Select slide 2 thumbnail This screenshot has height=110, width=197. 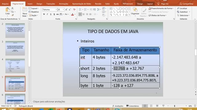click(15, 31)
